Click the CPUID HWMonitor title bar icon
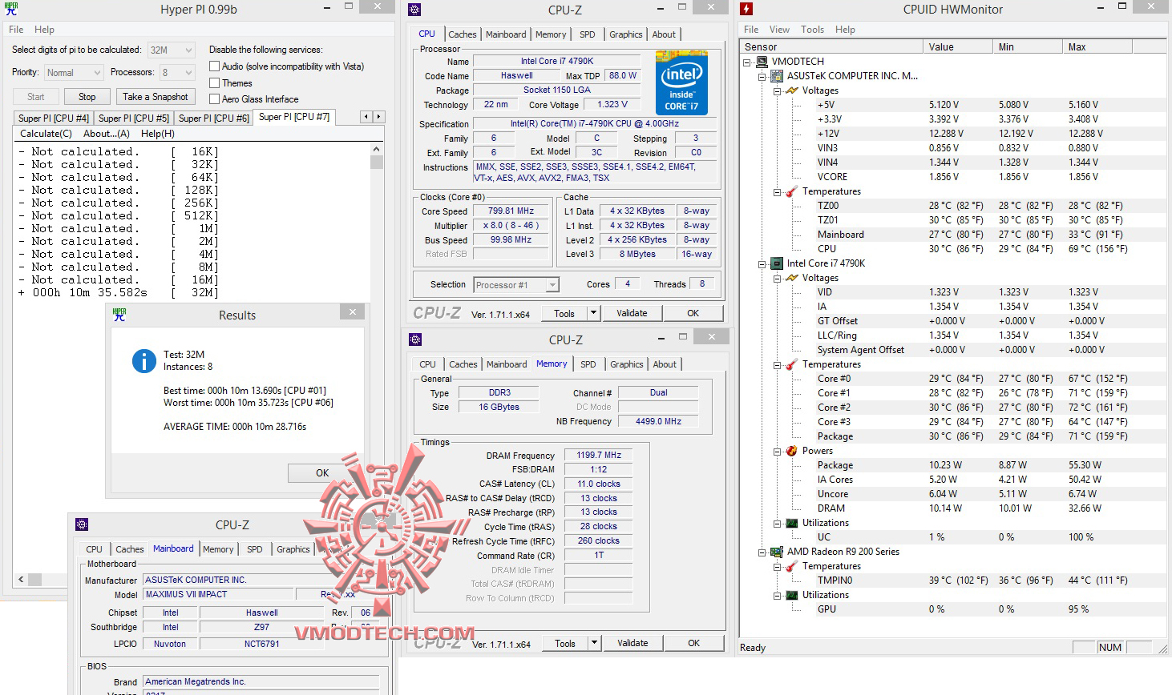The width and height of the screenshot is (1172, 695). tap(746, 9)
